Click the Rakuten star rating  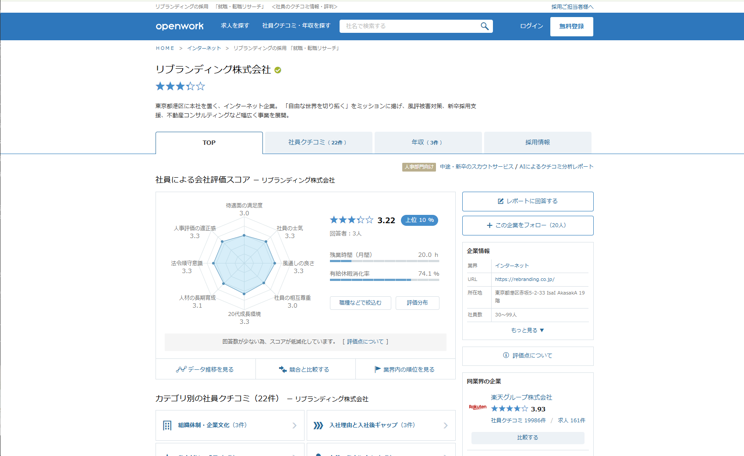(509, 409)
